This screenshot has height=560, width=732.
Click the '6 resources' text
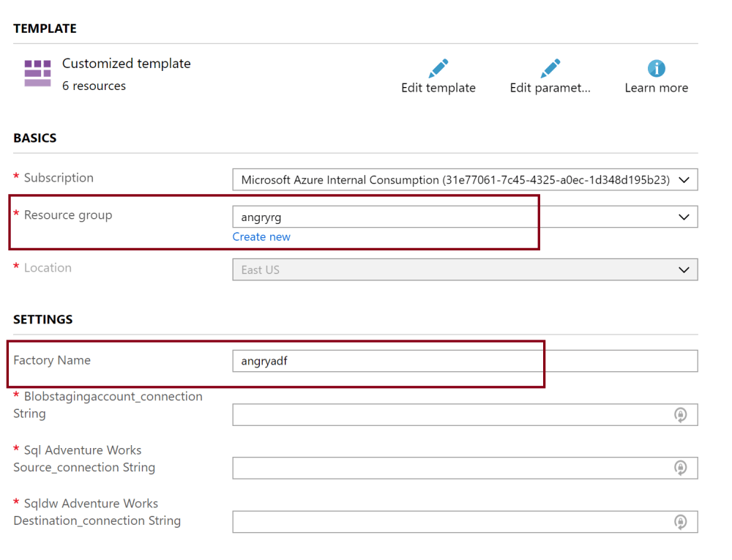click(x=94, y=86)
